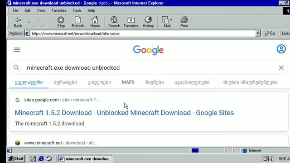The height and width of the screenshot is (163, 290).
Task: Show the History pane
Action: 148,22
